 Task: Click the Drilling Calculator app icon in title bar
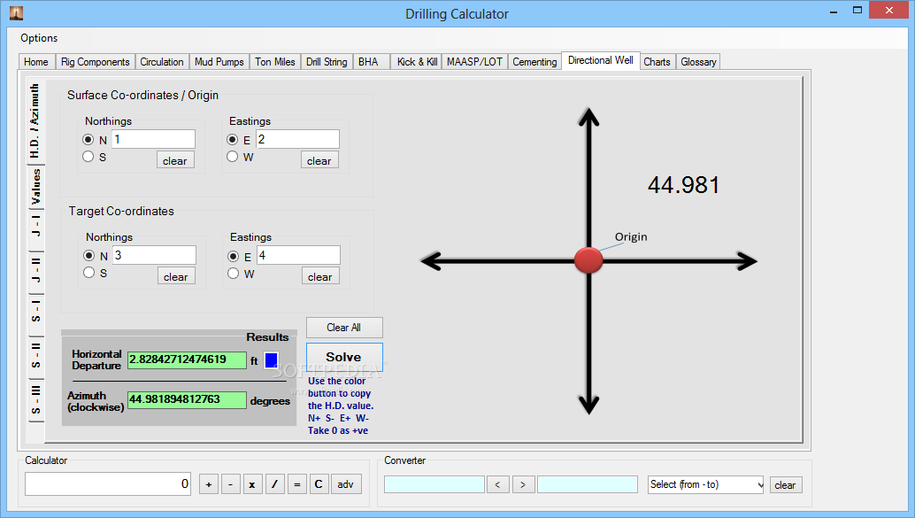click(16, 12)
